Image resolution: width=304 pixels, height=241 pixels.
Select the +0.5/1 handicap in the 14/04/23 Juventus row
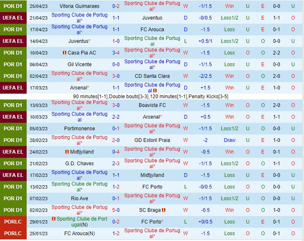tap(205, 41)
